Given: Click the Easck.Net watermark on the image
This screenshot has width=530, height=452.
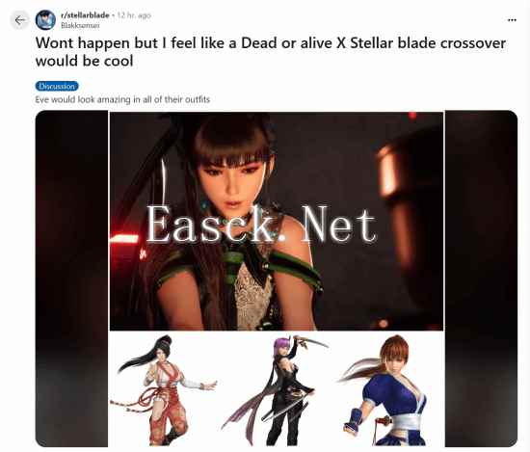Looking at the screenshot, I should tap(261, 225).
